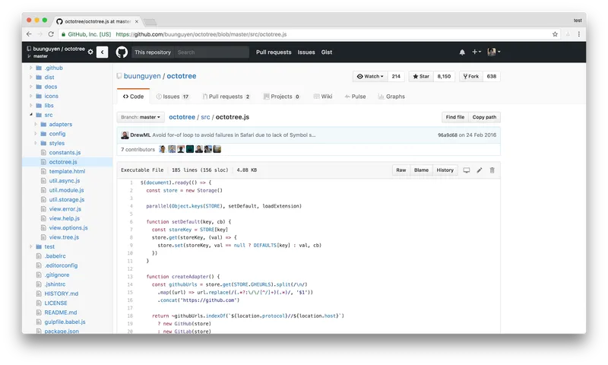The image size is (608, 365).
Task: Go back in browser history
Action: pos(29,34)
